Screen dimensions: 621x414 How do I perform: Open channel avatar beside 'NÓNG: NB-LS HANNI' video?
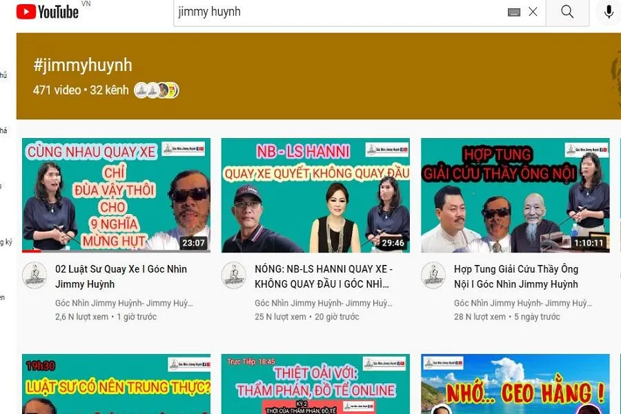click(233, 275)
